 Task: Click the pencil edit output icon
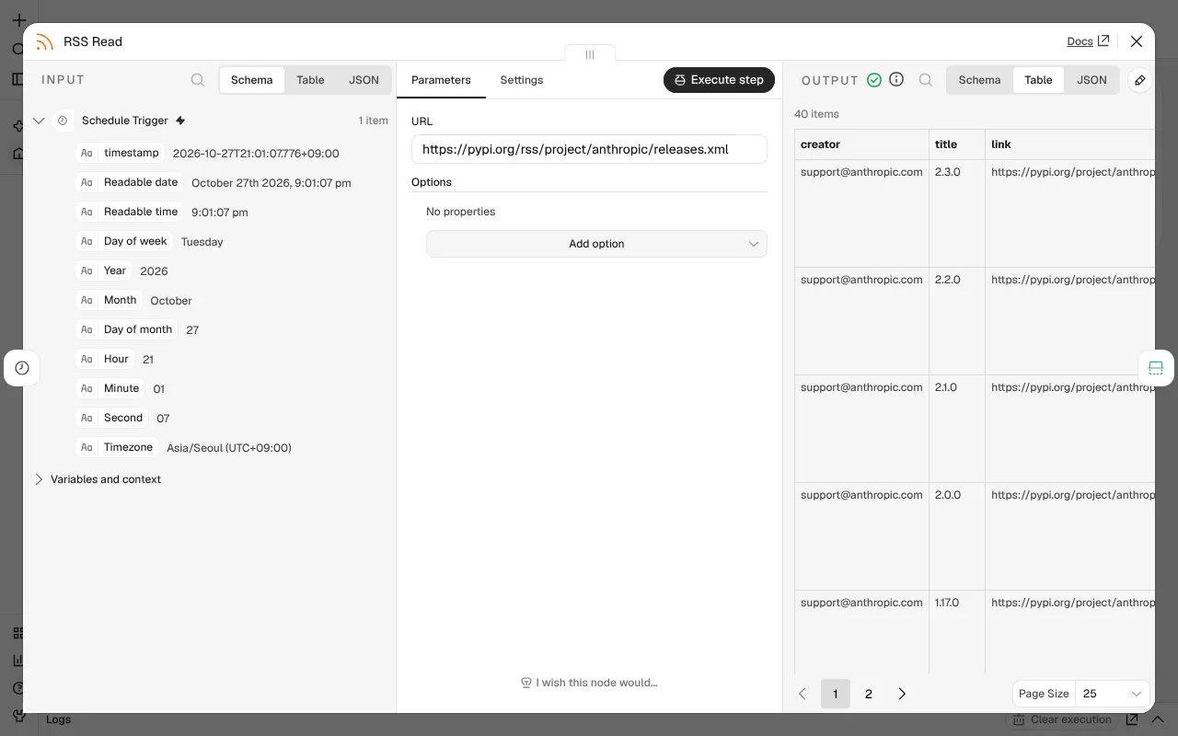tap(1140, 80)
